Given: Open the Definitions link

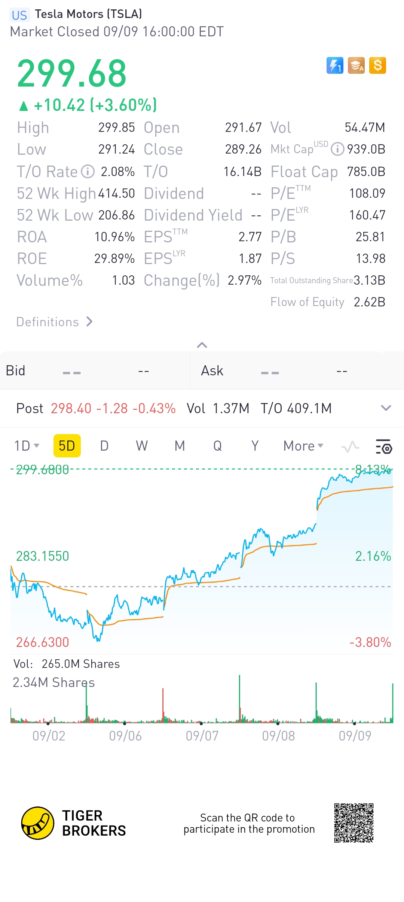Looking at the screenshot, I should 54,322.
